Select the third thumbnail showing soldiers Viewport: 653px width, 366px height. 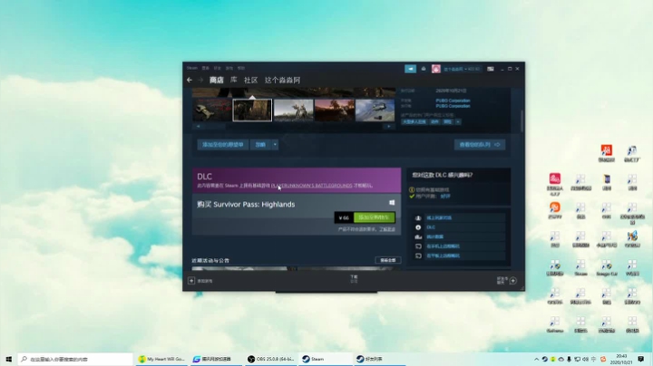click(293, 110)
